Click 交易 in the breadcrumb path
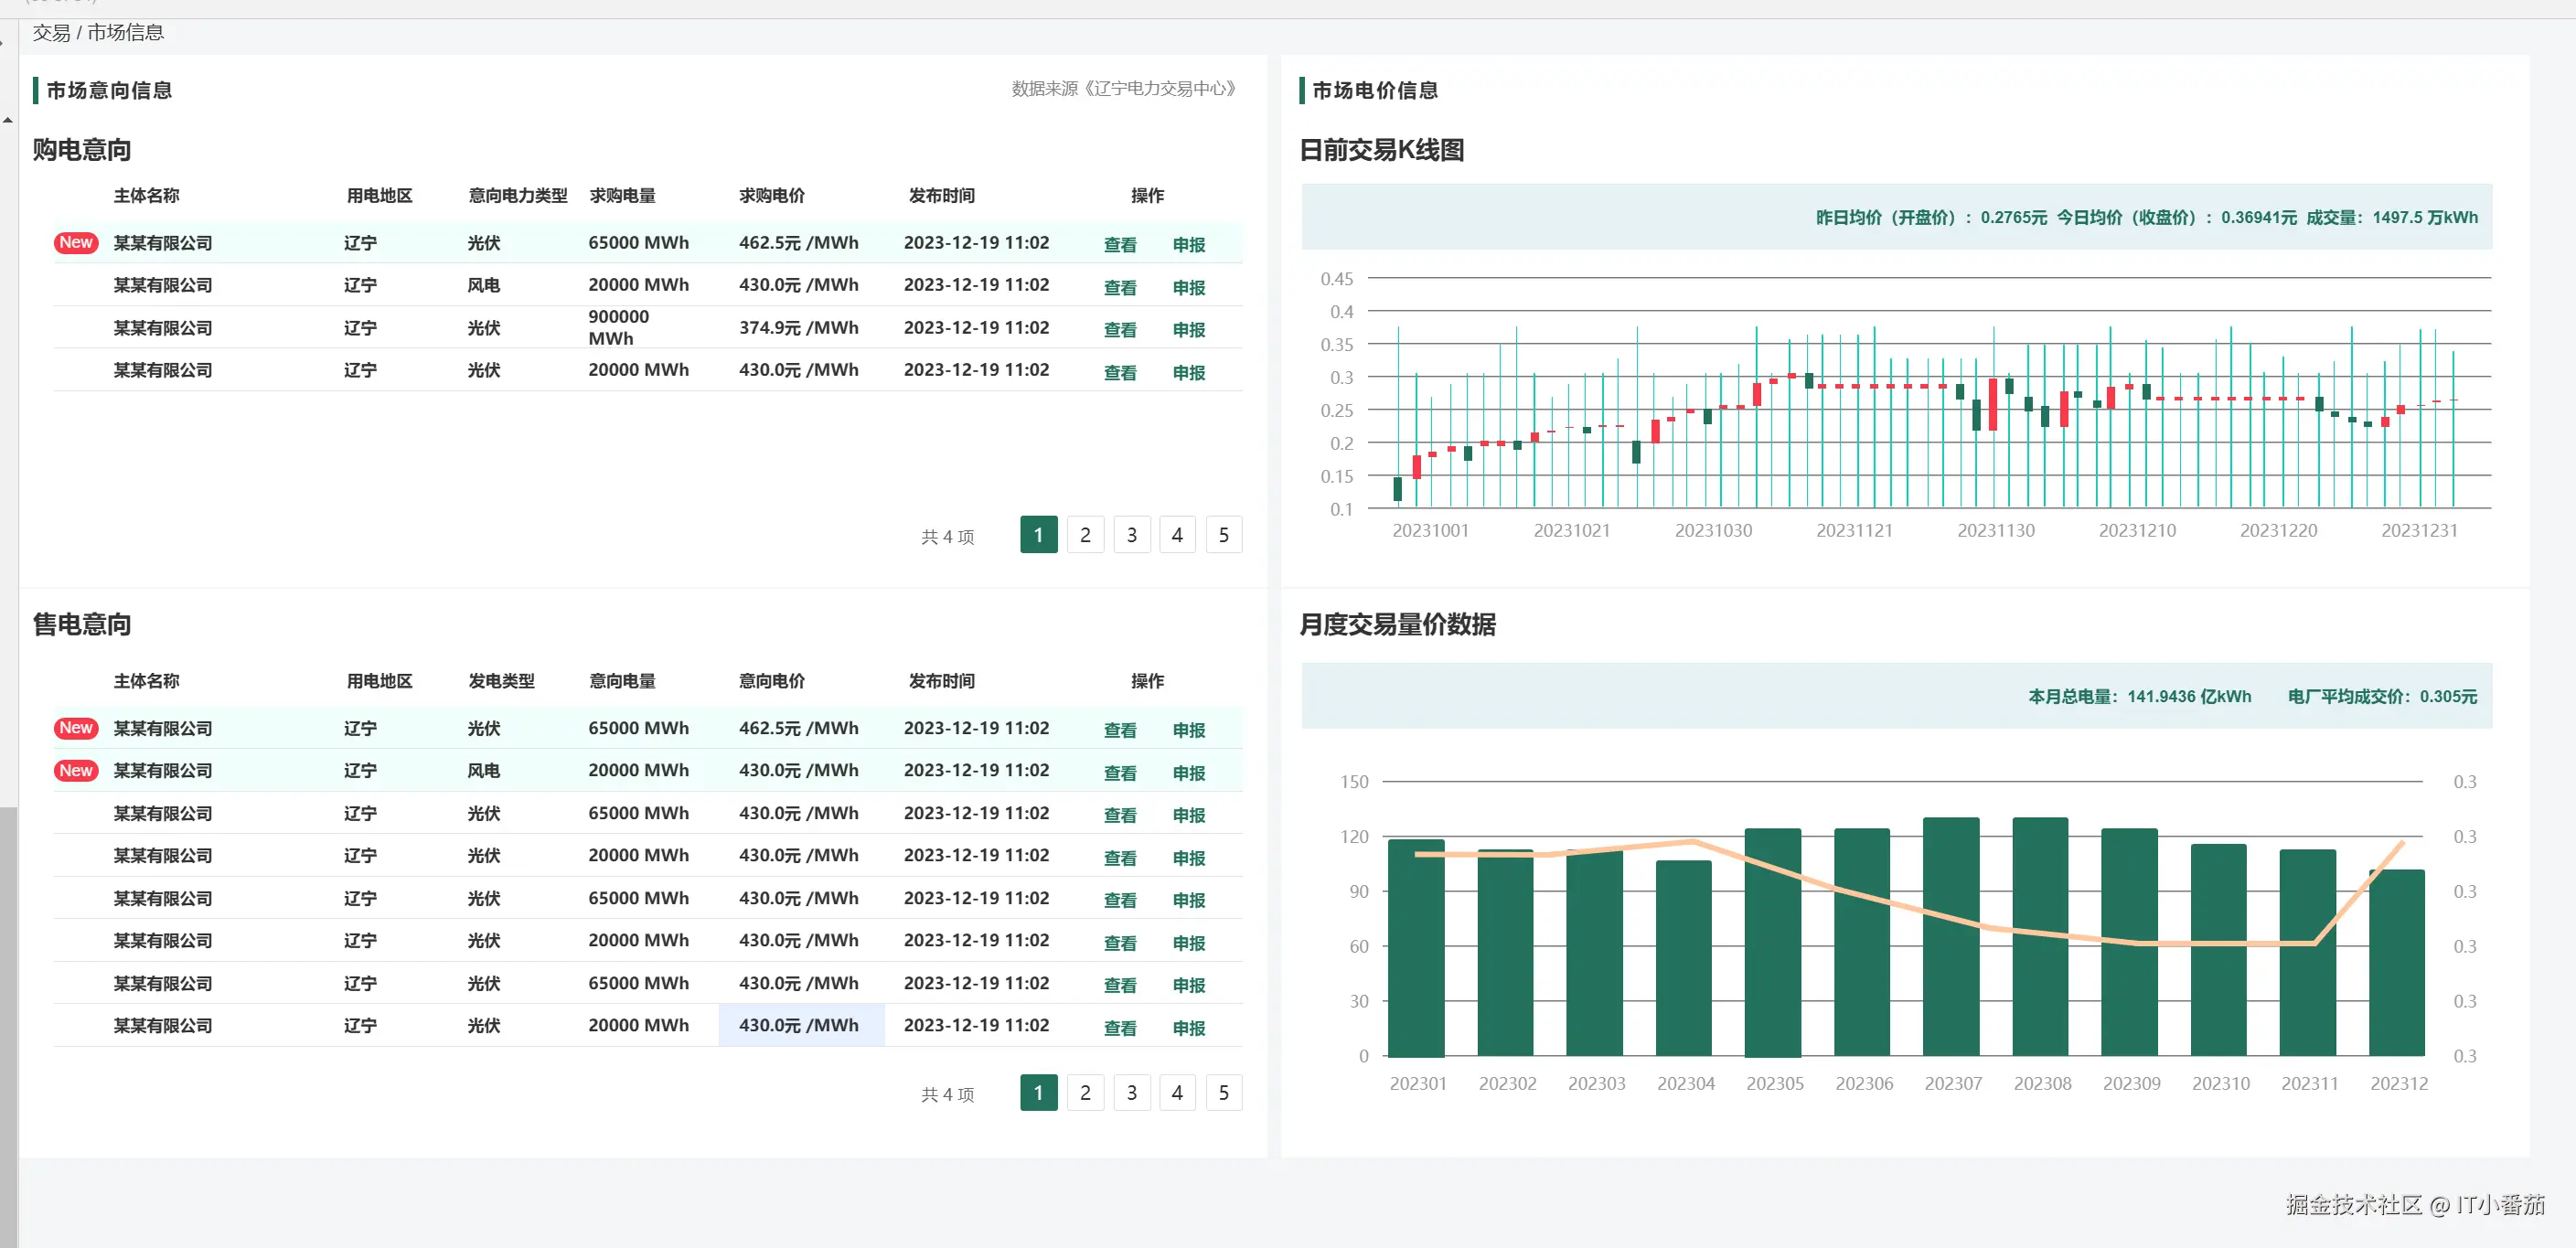The image size is (2576, 1248). (x=51, y=32)
